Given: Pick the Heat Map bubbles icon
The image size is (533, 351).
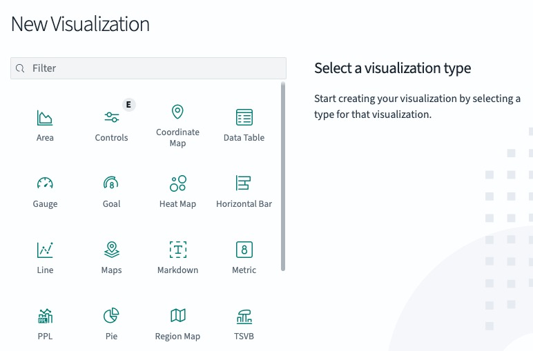Looking at the screenshot, I should click(177, 183).
